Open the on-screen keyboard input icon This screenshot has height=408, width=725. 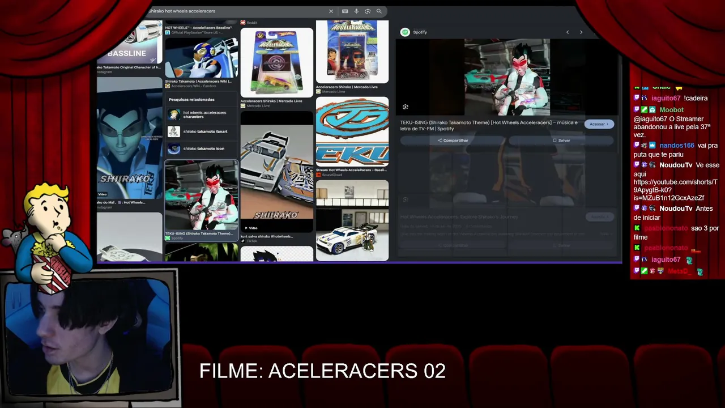coord(345,11)
